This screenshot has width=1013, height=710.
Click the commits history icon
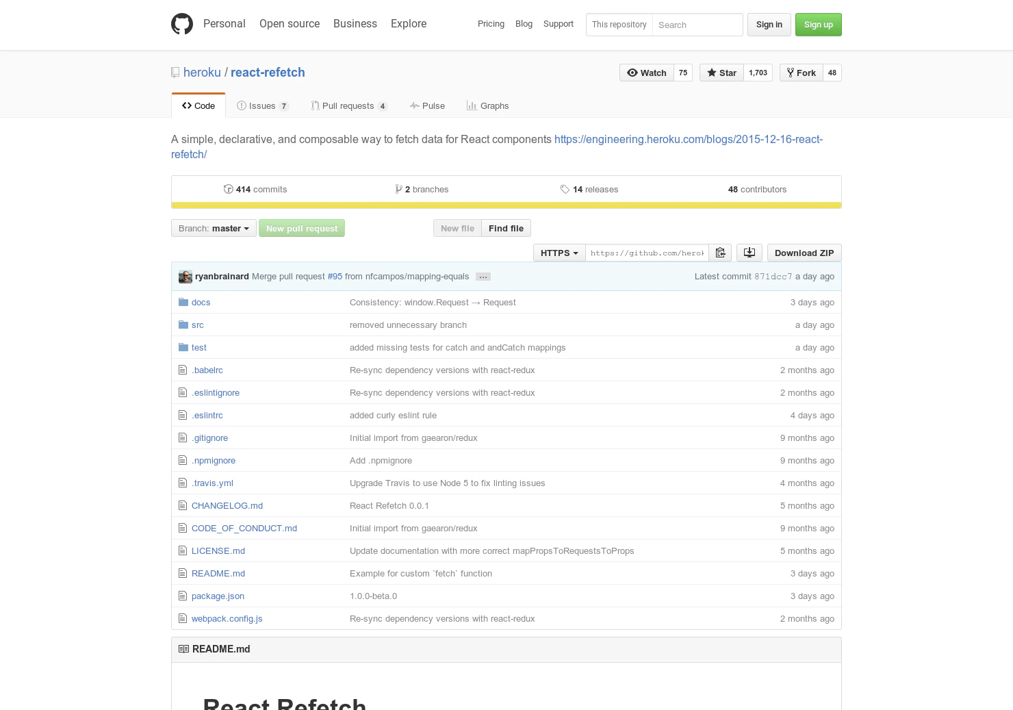(229, 189)
